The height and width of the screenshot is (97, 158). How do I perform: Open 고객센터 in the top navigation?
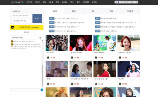[x=95, y=2]
